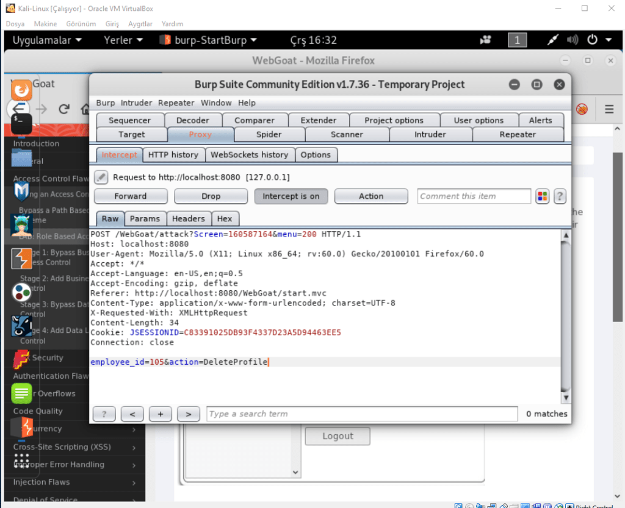
Task: Open the Firefox hamburger menu
Action: (x=609, y=109)
